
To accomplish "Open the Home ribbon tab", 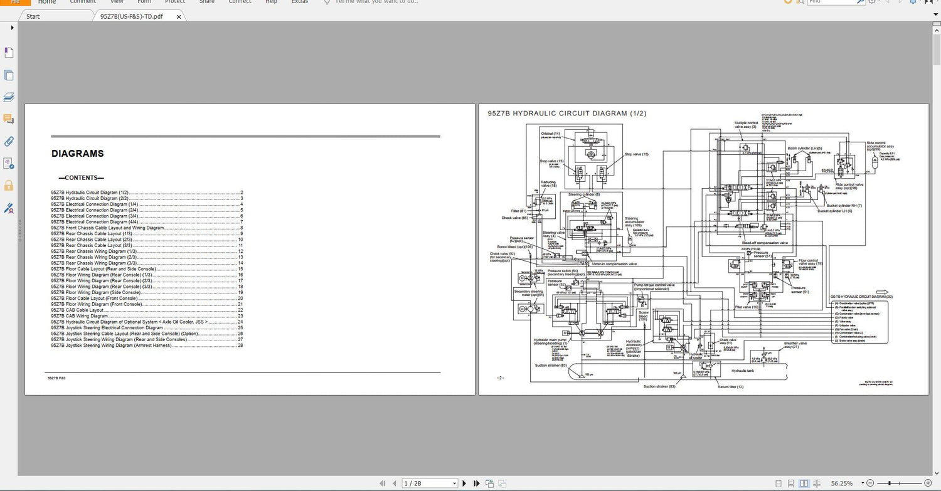I will tap(47, 2).
